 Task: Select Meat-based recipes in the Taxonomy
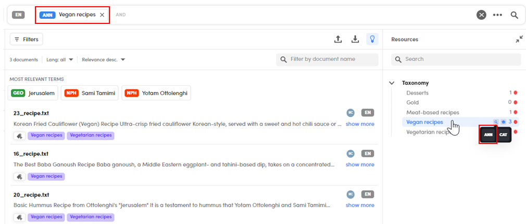coord(432,112)
